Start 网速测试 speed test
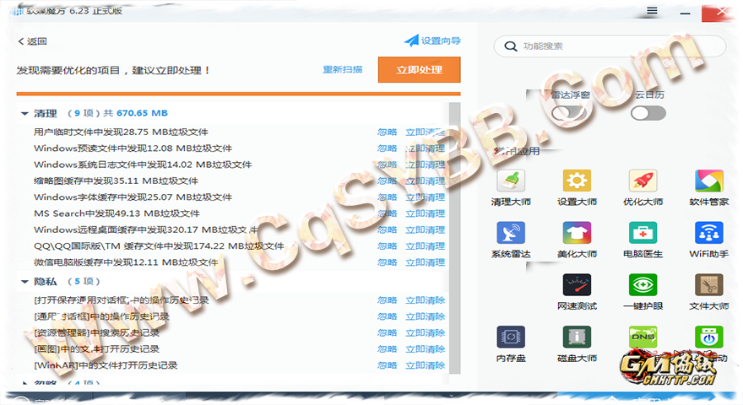Image resolution: width=743 pixels, height=405 pixels. click(x=577, y=292)
